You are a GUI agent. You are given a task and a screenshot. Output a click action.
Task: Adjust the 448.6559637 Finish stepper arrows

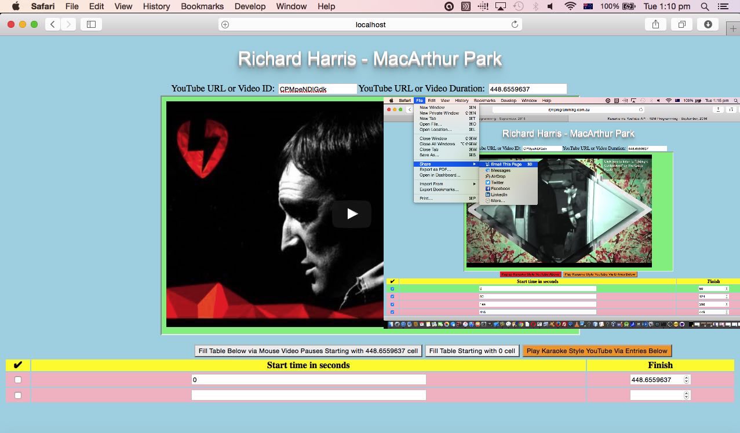point(687,380)
